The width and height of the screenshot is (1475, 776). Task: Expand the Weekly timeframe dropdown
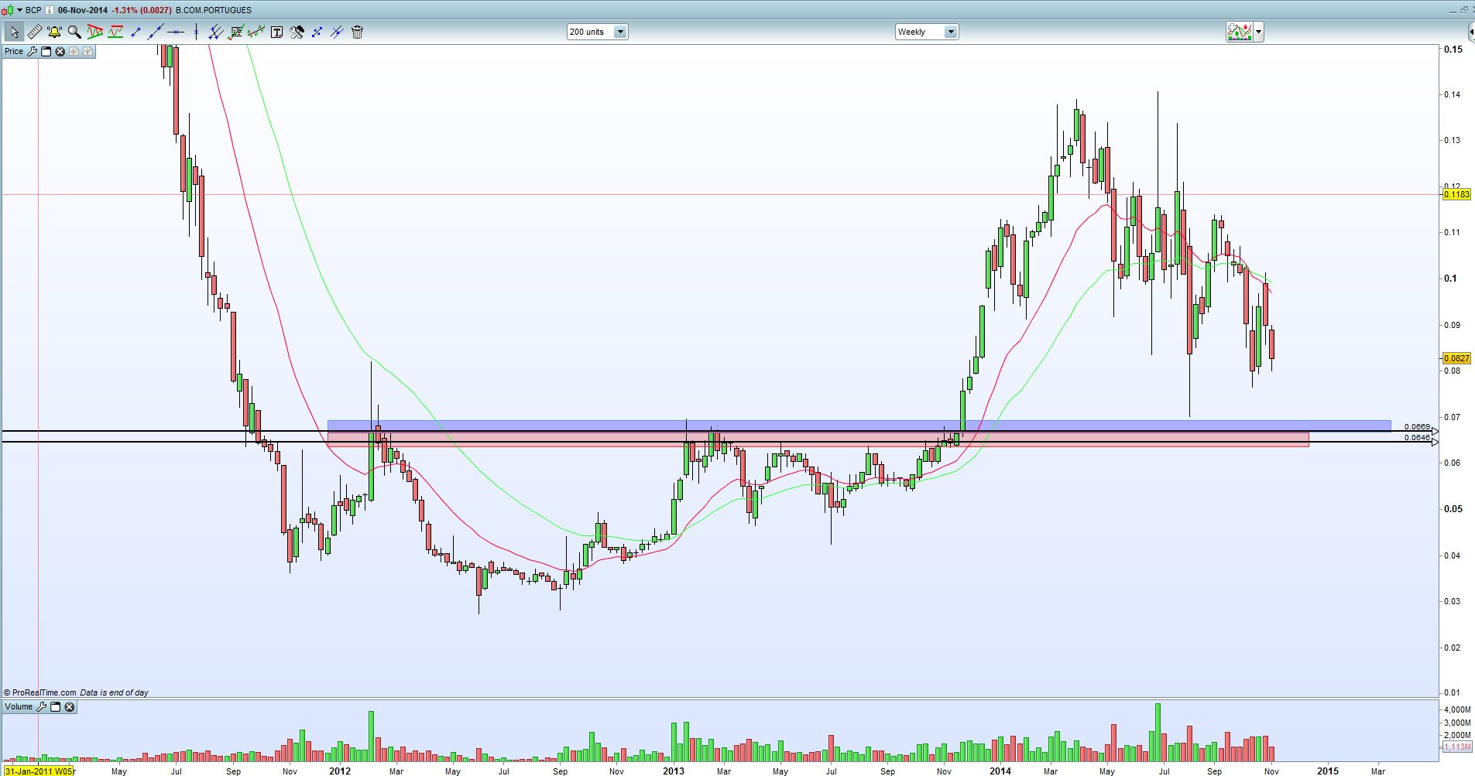[x=927, y=32]
